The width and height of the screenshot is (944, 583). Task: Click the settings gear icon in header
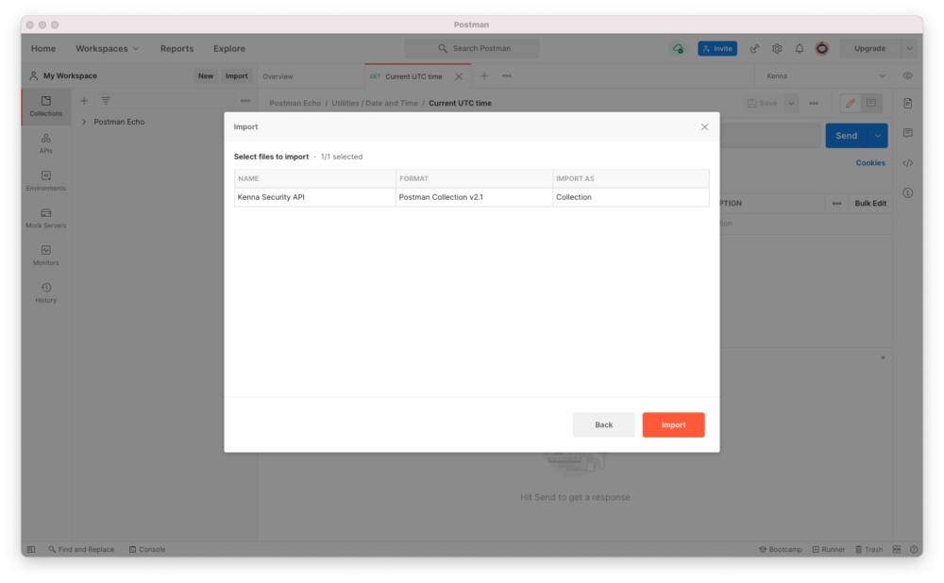pyautogui.click(x=777, y=48)
